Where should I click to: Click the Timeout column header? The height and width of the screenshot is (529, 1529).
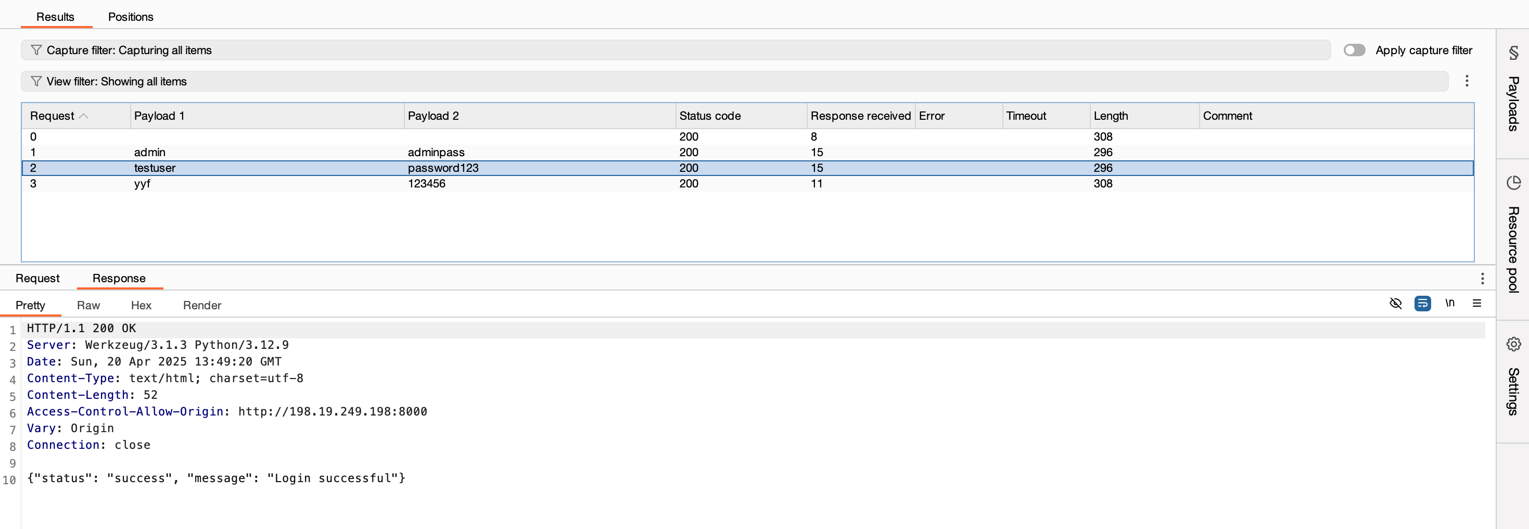[1046, 116]
